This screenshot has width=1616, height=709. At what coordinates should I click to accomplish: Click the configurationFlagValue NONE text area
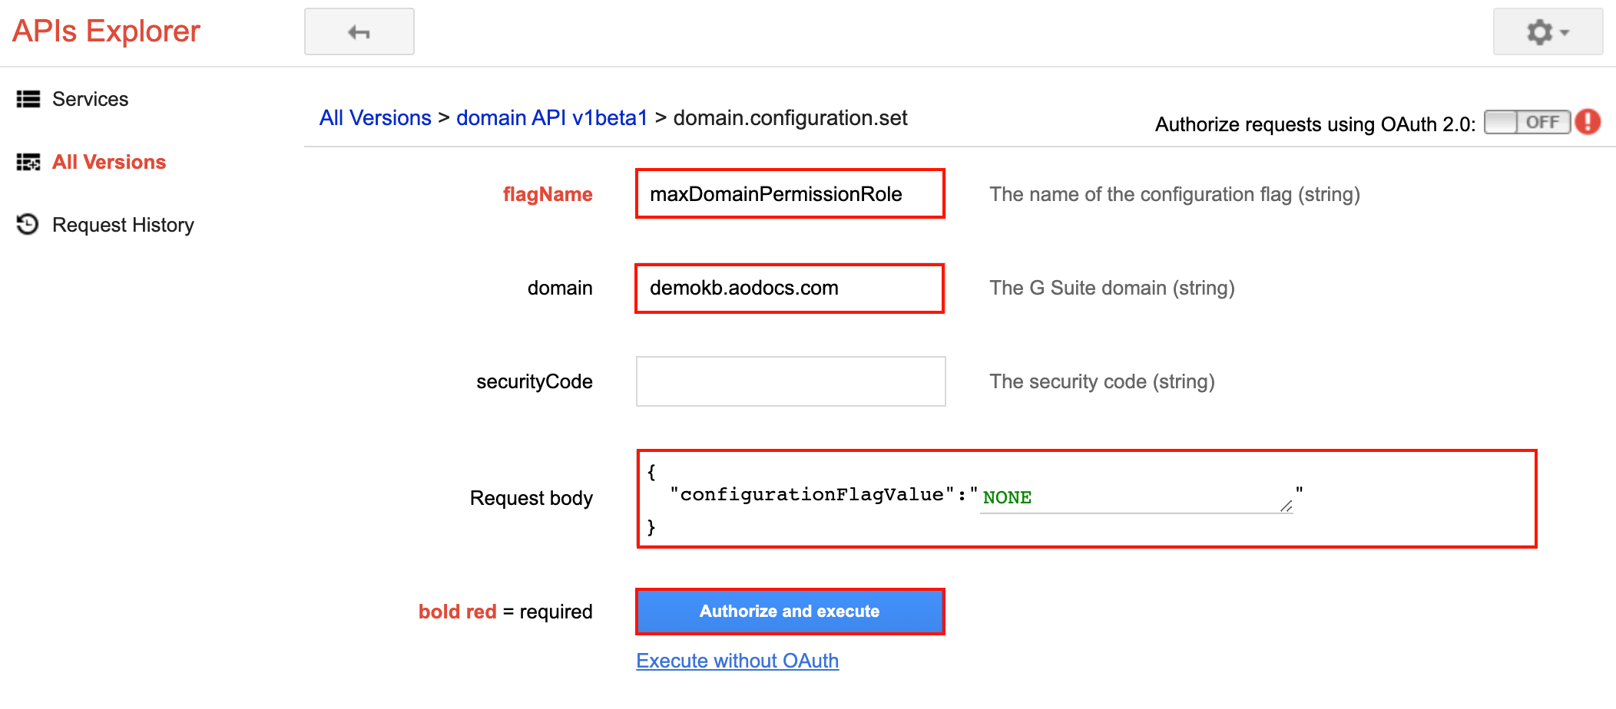click(1136, 497)
